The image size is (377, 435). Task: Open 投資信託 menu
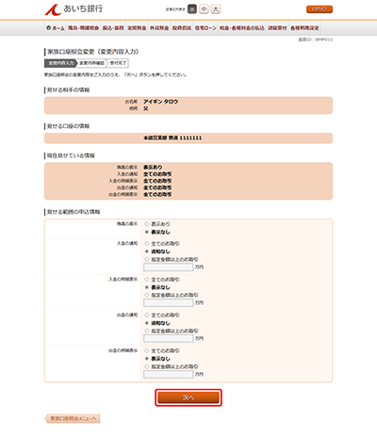click(182, 28)
